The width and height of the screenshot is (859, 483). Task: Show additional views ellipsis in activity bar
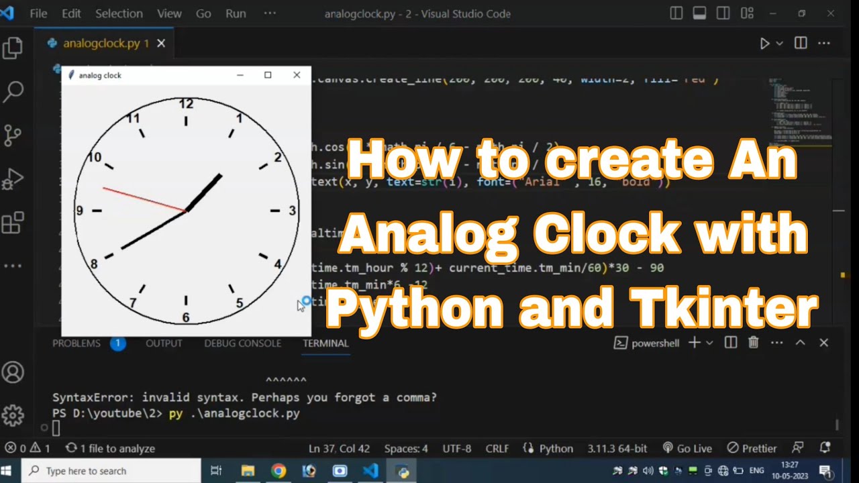[13, 266]
